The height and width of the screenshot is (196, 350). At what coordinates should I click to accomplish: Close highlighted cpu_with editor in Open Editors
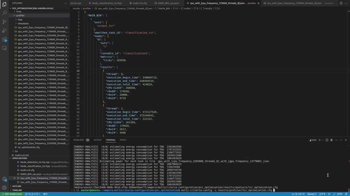click(x=14, y=178)
